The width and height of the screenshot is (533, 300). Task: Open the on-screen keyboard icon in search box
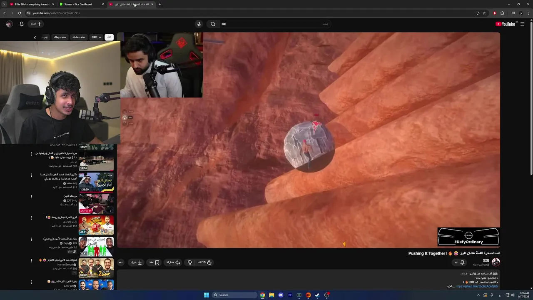224,24
